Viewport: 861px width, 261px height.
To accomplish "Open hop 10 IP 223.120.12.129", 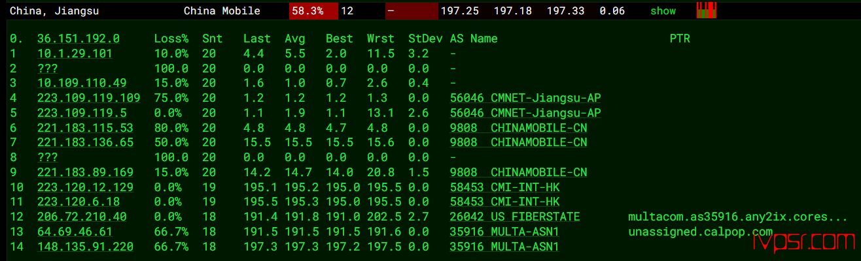I will pyautogui.click(x=85, y=187).
